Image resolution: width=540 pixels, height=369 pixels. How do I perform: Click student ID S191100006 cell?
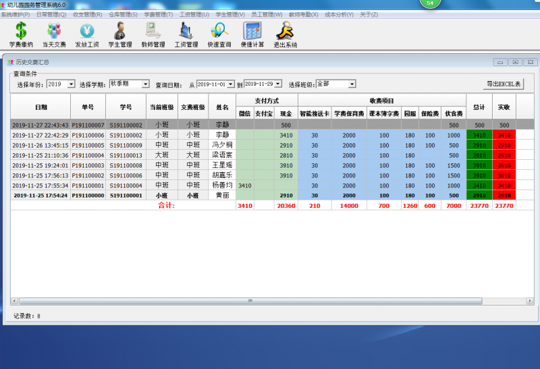tap(126, 175)
